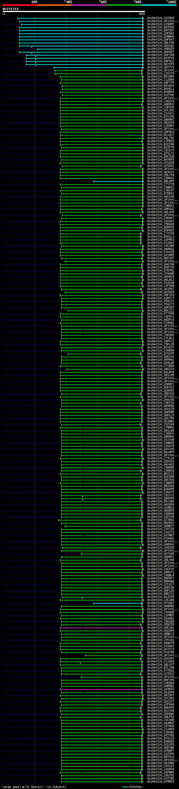
Task: Select label UniRef100_Q7C637
Action: click(x=160, y=585)
